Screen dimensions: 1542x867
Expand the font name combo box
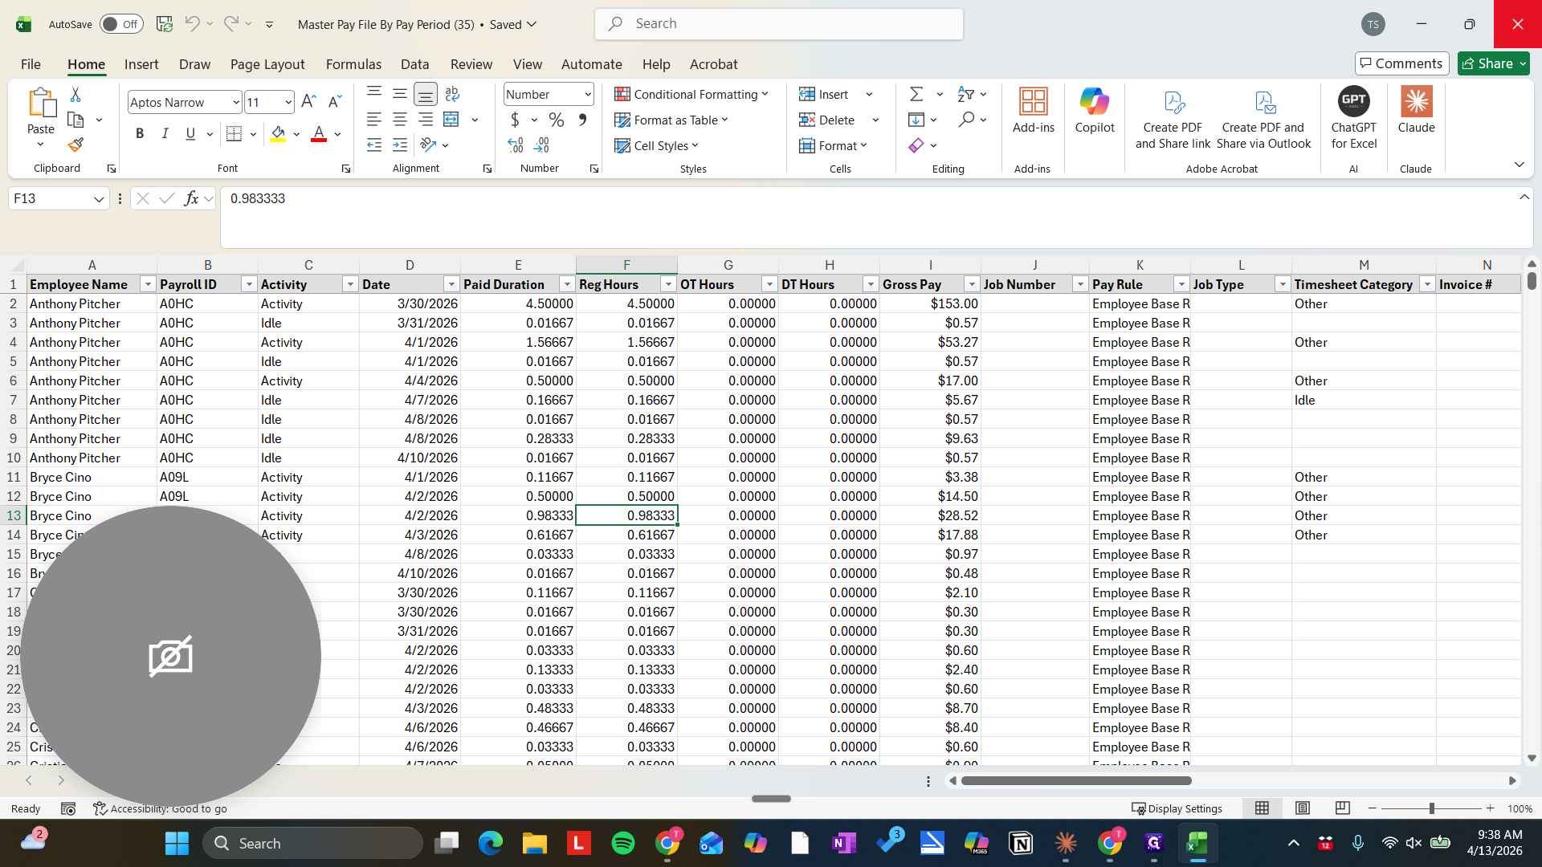235,102
